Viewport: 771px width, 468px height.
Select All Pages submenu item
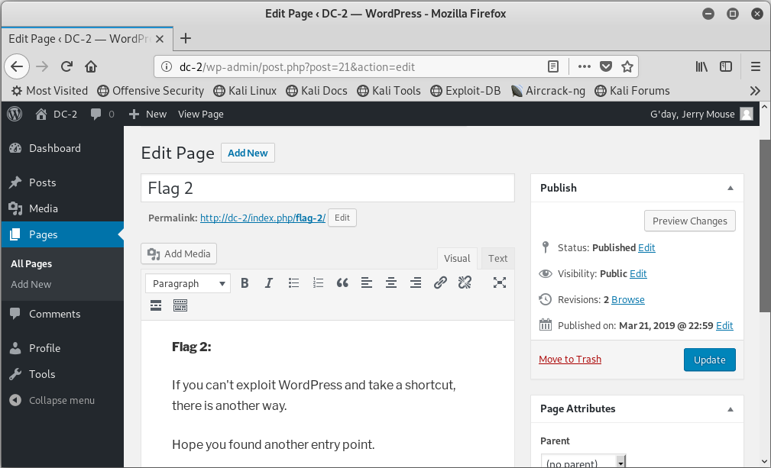[31, 263]
